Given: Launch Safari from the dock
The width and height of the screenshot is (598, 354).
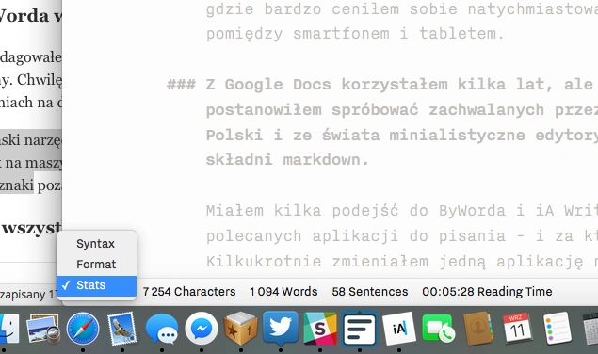Looking at the screenshot, I should (x=83, y=329).
